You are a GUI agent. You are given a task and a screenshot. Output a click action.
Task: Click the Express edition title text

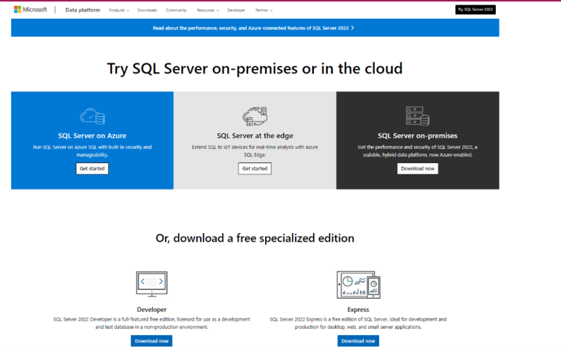(x=358, y=309)
